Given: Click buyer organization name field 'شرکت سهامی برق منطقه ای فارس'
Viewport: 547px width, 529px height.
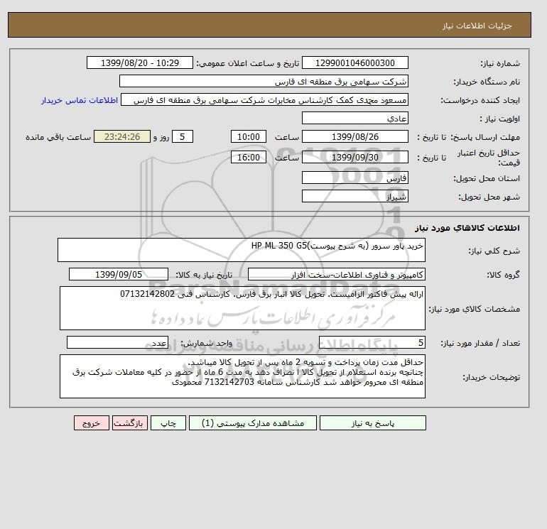Looking at the screenshot, I should [x=264, y=81].
